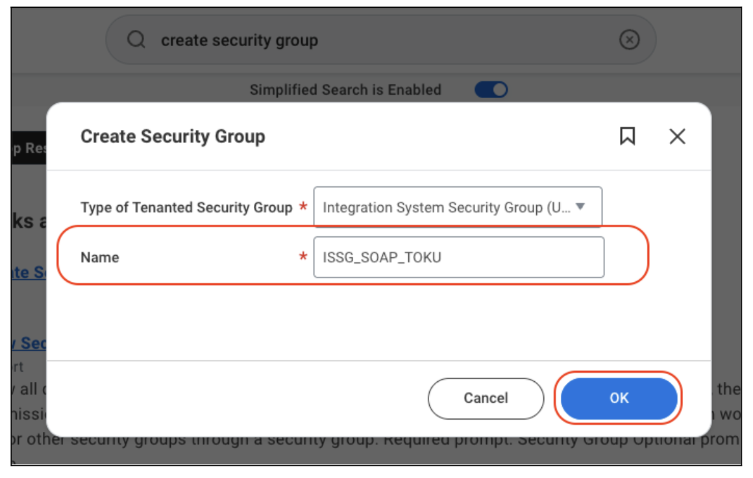Click the red asterisk beside the Type label
Image resolution: width=753 pixels, height=478 pixels.
303,206
